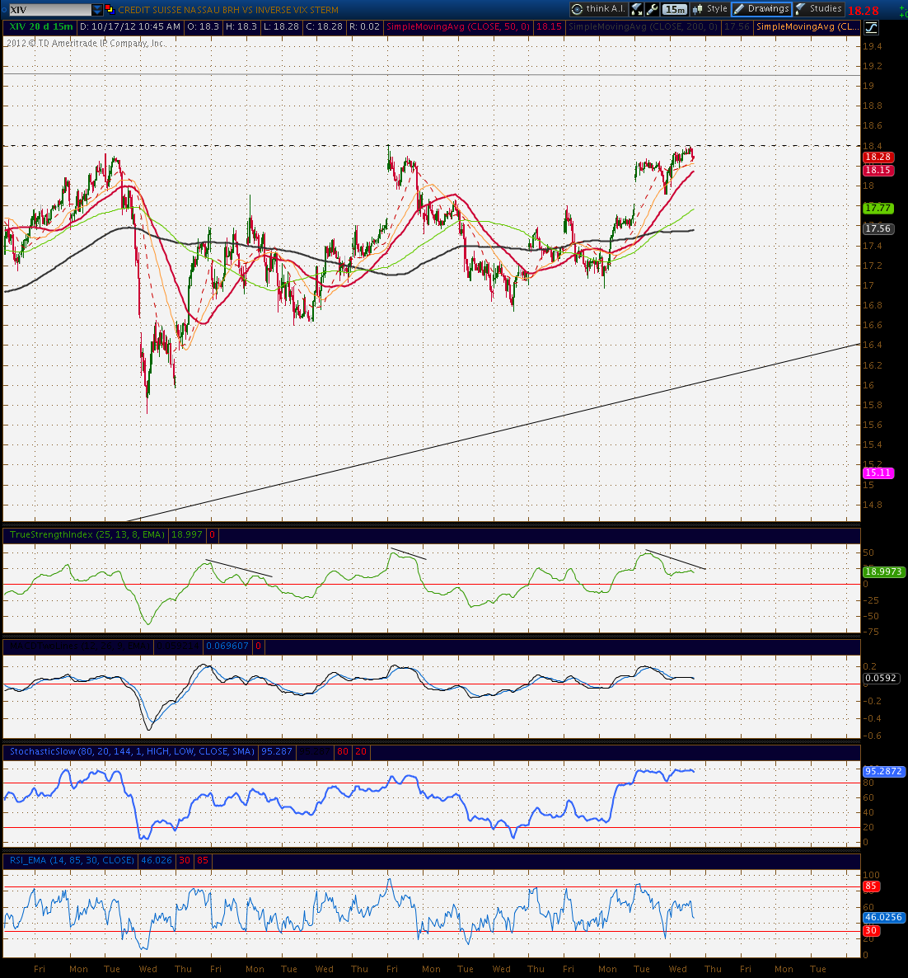
Task: Click the blue 46.0256 RSI bubble
Action: [x=883, y=918]
